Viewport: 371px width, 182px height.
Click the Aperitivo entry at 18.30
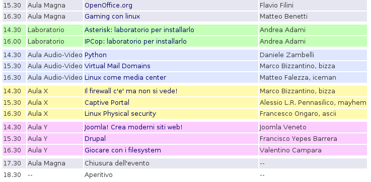[99, 174]
